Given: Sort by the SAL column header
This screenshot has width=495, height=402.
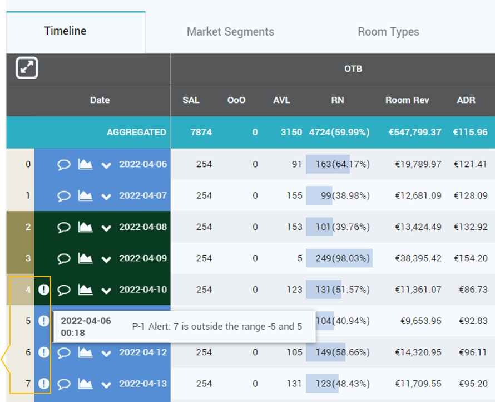Looking at the screenshot, I should click(x=191, y=100).
